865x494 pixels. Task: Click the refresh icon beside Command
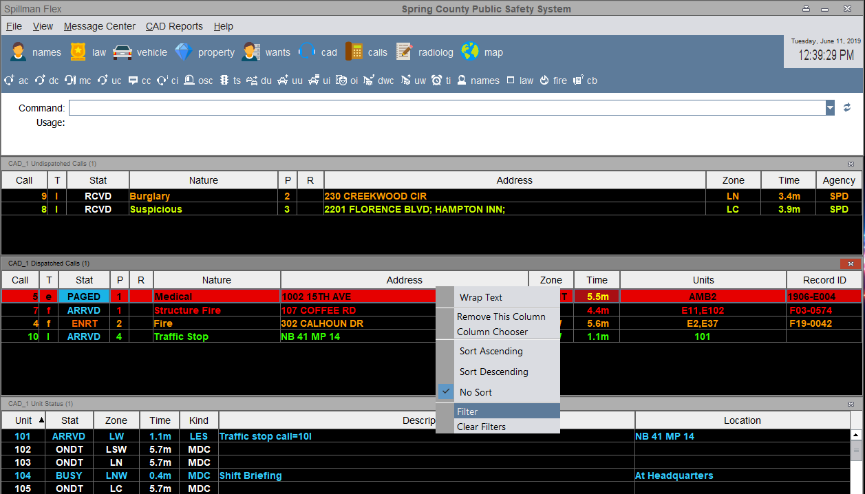point(847,108)
